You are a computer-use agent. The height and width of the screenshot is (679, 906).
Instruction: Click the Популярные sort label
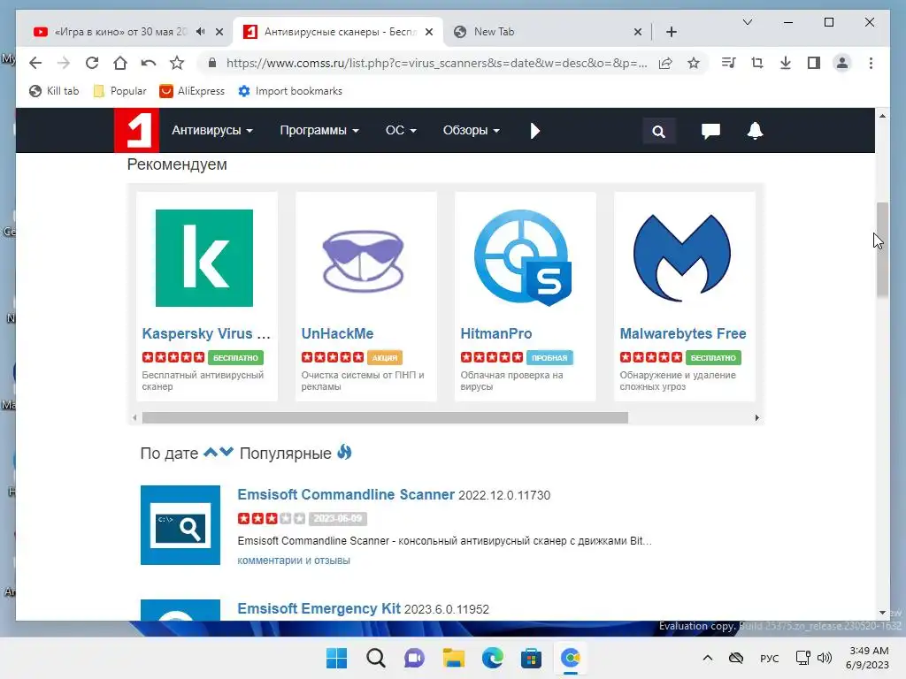286,454
